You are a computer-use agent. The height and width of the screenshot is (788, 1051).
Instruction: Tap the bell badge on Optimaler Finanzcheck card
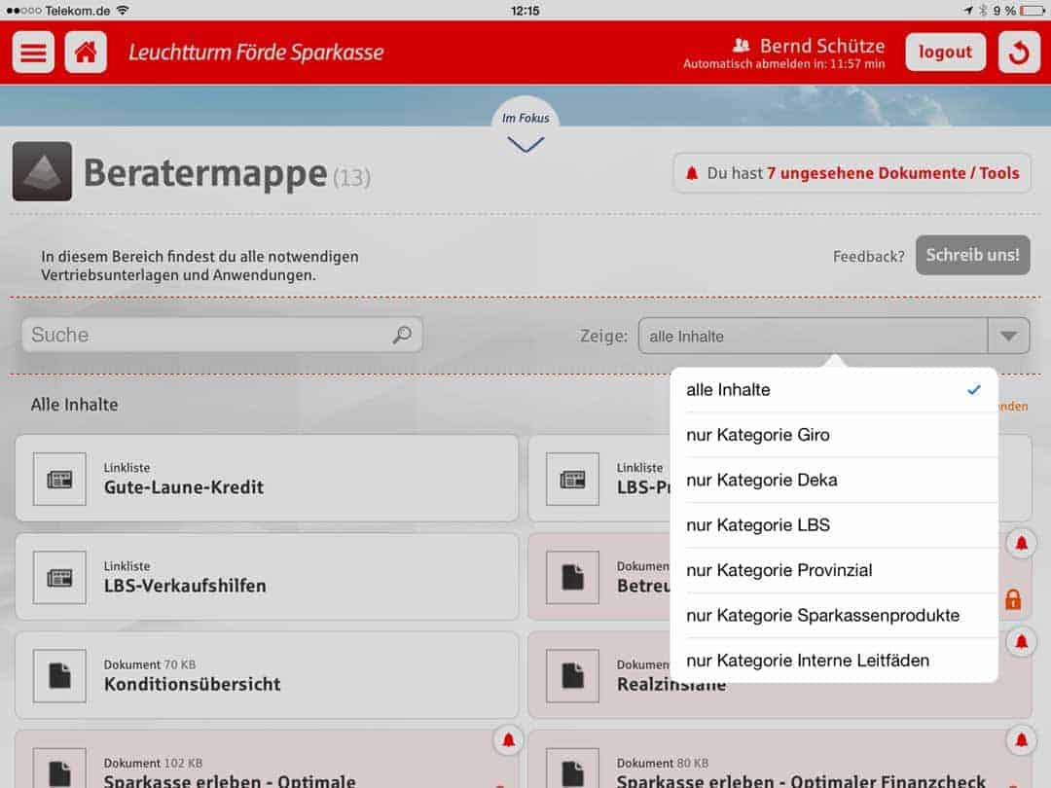(1021, 740)
